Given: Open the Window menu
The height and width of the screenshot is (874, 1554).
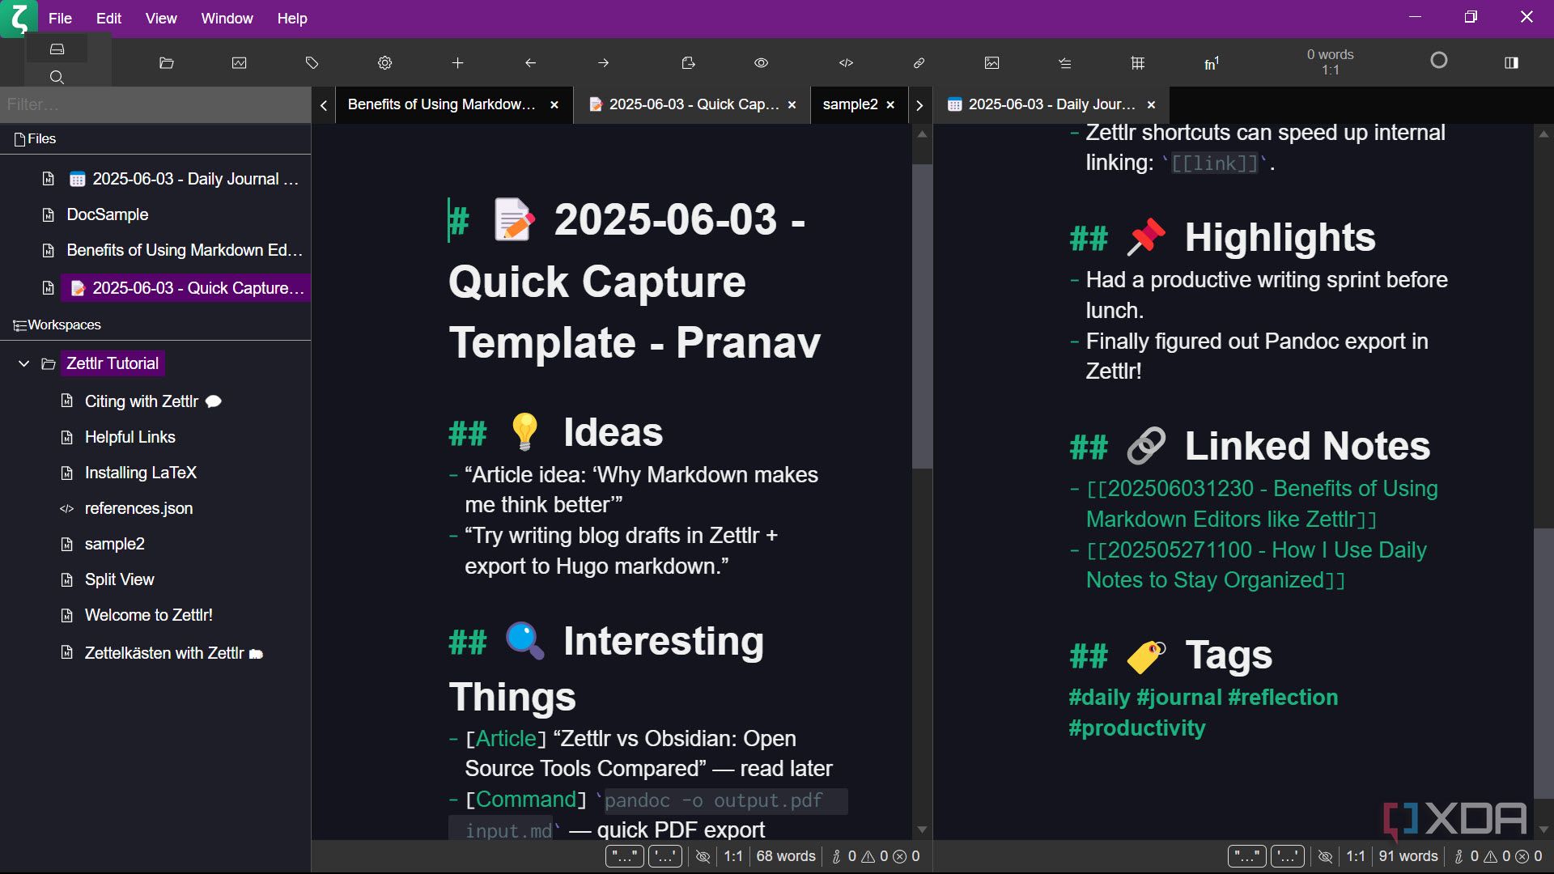Looking at the screenshot, I should click(x=227, y=18).
